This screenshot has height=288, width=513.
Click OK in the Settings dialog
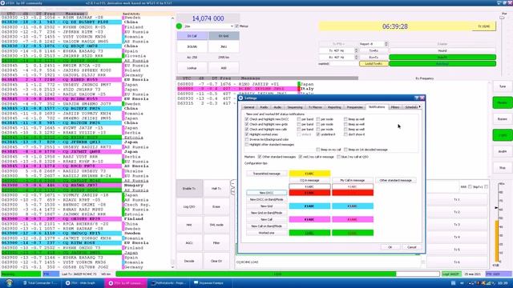tap(390, 247)
